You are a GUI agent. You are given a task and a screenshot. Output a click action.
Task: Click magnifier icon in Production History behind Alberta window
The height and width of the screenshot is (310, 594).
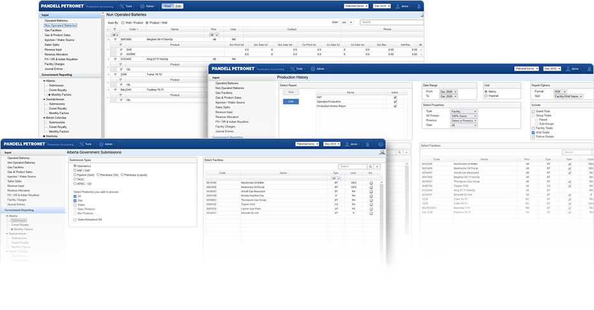399,152
